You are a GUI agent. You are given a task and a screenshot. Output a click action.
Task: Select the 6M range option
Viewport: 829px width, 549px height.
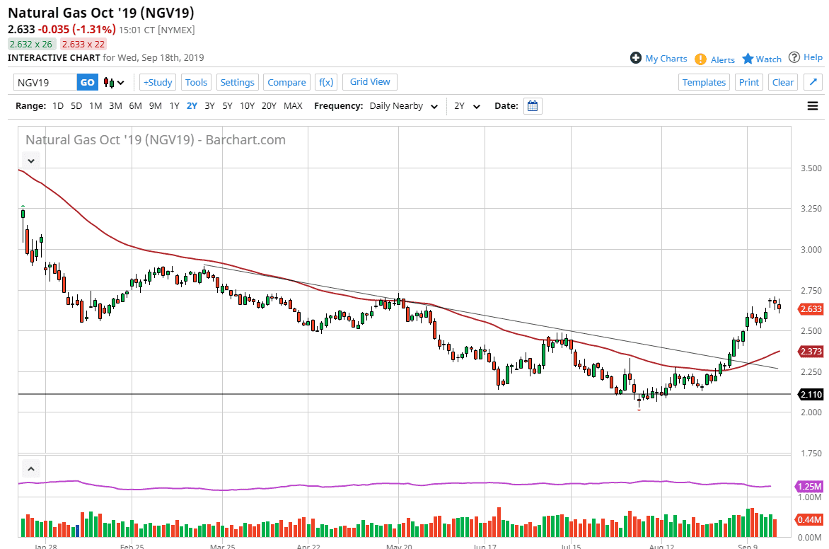coord(135,106)
